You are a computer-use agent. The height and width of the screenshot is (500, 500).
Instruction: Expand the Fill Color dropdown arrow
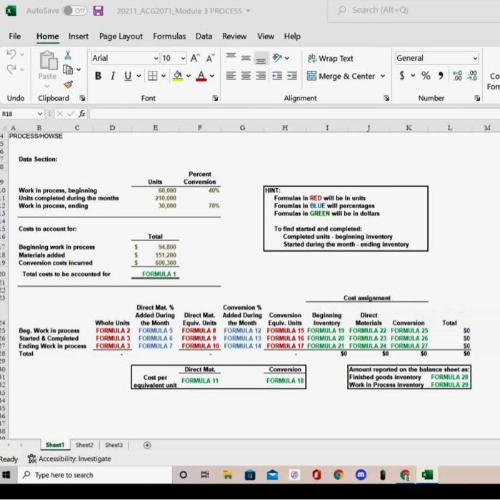189,76
